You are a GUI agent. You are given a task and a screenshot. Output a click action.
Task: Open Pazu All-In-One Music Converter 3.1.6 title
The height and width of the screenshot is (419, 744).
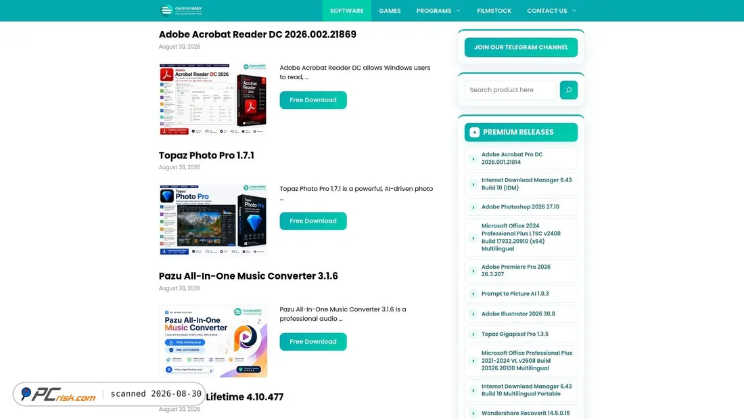point(248,276)
